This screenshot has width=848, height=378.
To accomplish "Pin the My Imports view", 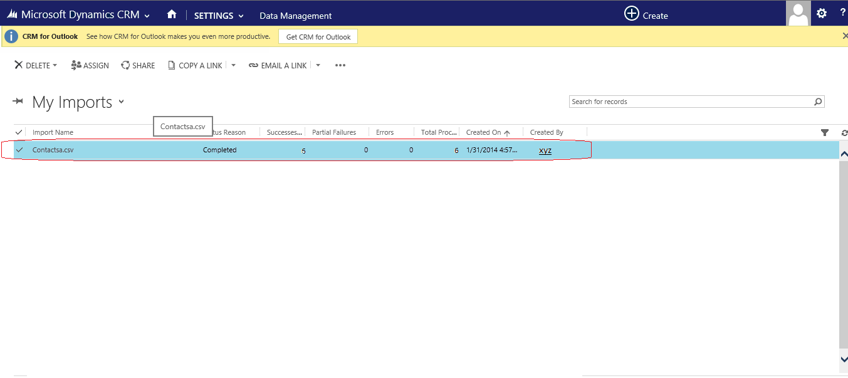I will point(18,102).
